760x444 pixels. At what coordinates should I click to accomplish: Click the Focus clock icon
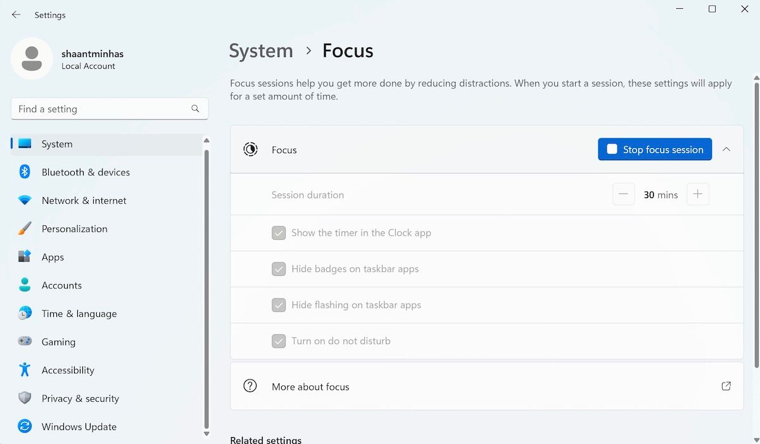pyautogui.click(x=250, y=149)
